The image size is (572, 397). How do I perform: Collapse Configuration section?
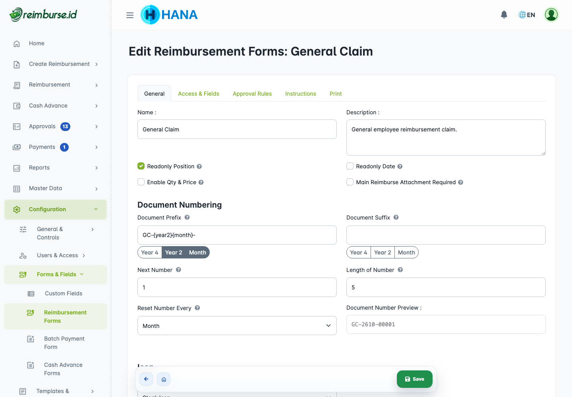pos(56,209)
